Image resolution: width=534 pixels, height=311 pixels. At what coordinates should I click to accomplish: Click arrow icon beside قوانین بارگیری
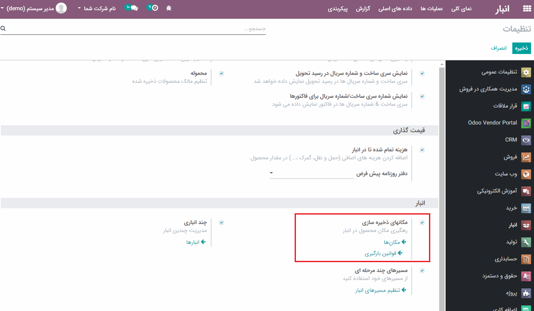(x=400, y=253)
